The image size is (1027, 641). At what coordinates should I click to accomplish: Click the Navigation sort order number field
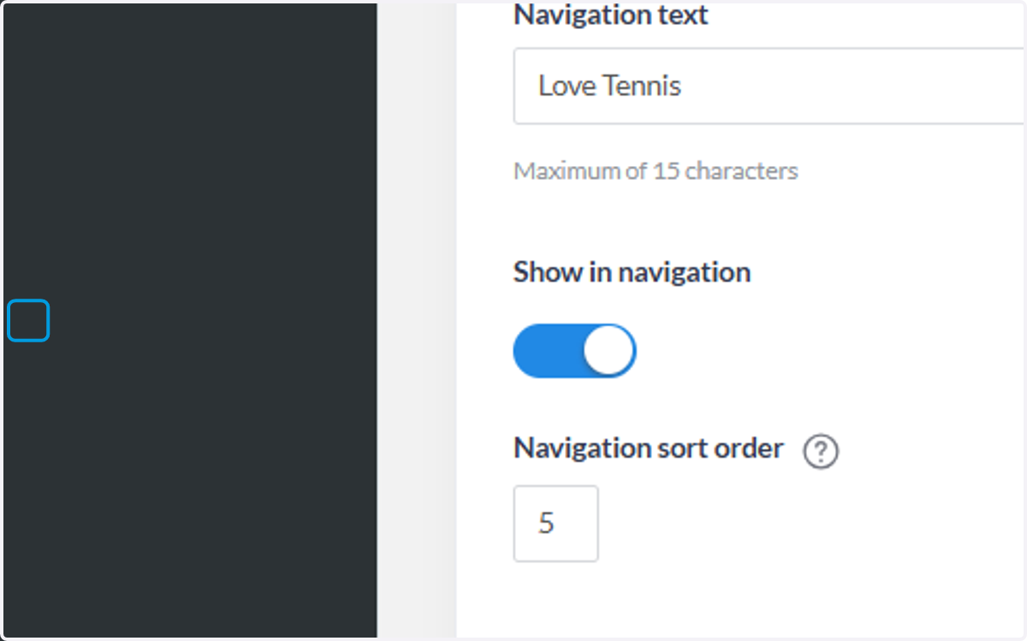pos(556,524)
